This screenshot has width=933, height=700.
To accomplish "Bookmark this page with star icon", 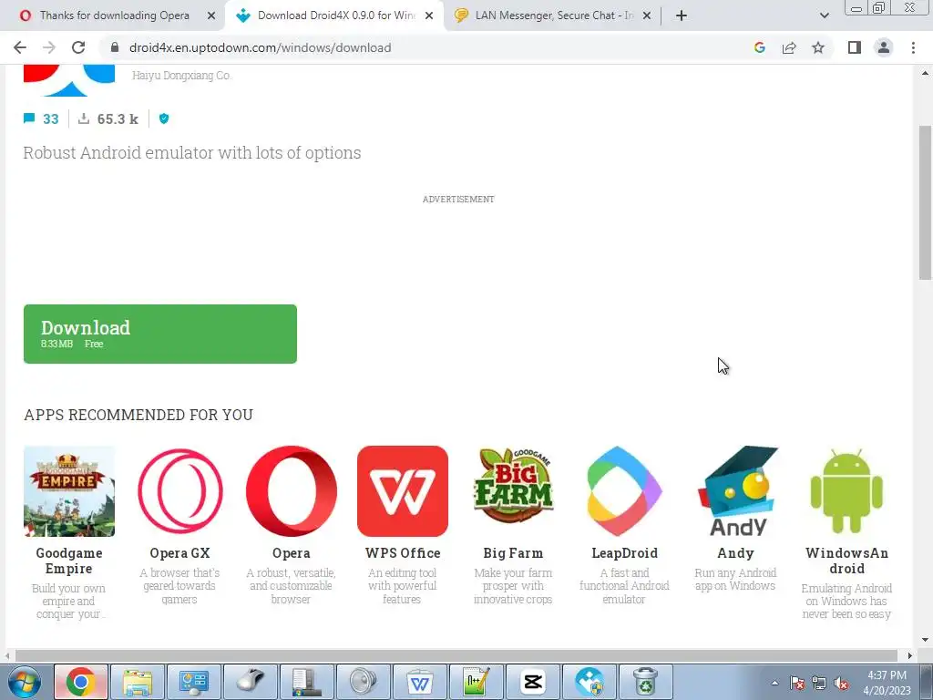I will click(818, 47).
